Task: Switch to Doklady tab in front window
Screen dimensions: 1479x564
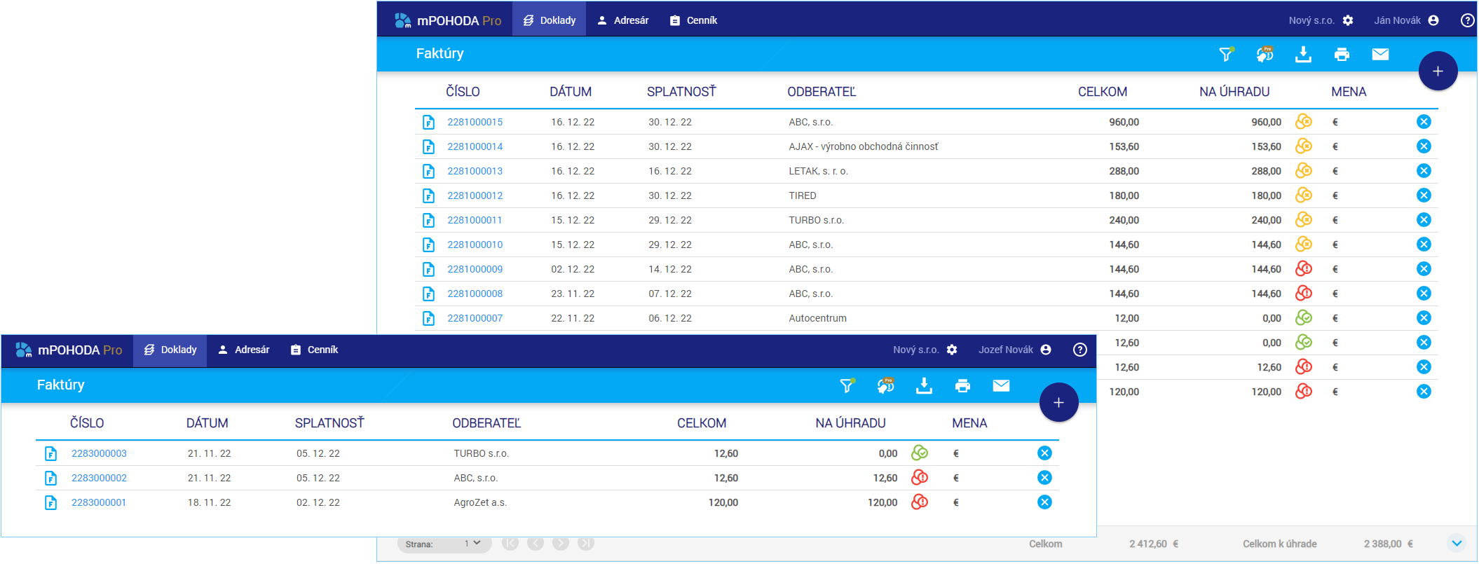Action: pos(170,350)
